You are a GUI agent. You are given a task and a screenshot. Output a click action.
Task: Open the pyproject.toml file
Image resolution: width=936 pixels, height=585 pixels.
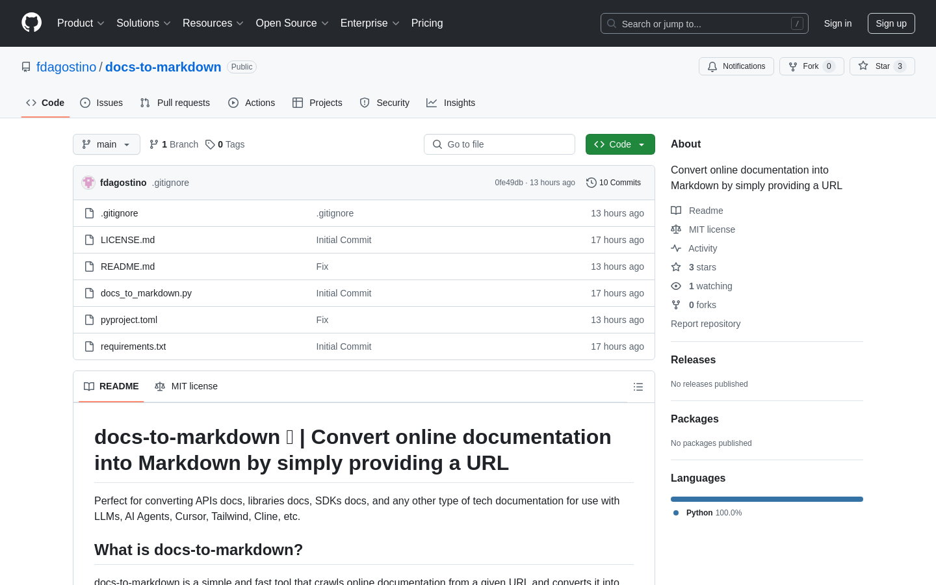click(x=129, y=320)
